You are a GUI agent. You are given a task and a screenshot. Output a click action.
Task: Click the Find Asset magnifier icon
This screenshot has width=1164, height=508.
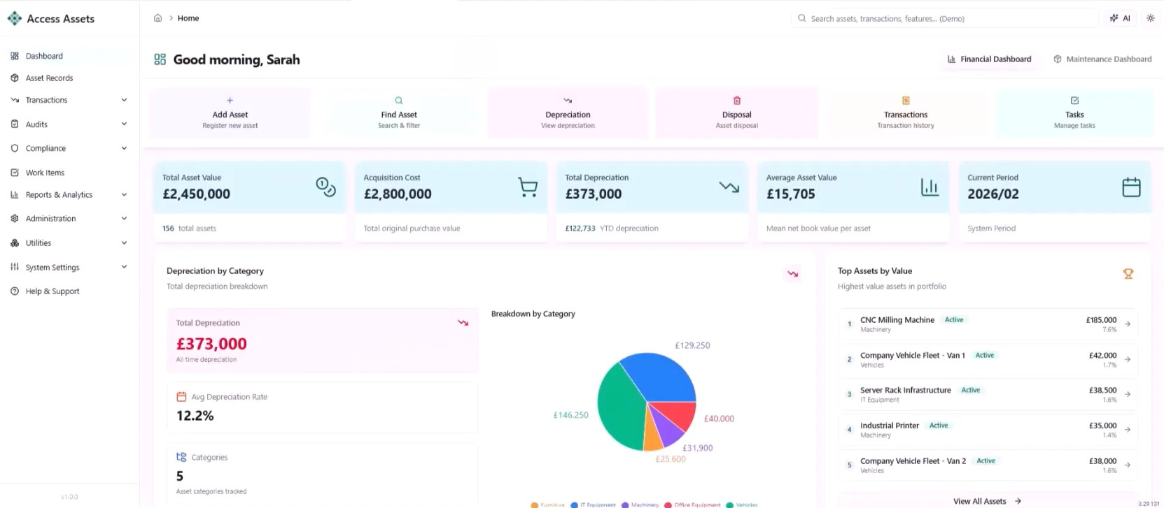399,101
